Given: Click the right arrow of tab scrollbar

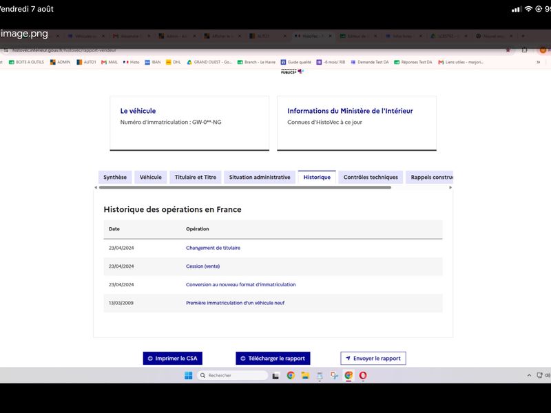Looking at the screenshot, I should click(450, 187).
